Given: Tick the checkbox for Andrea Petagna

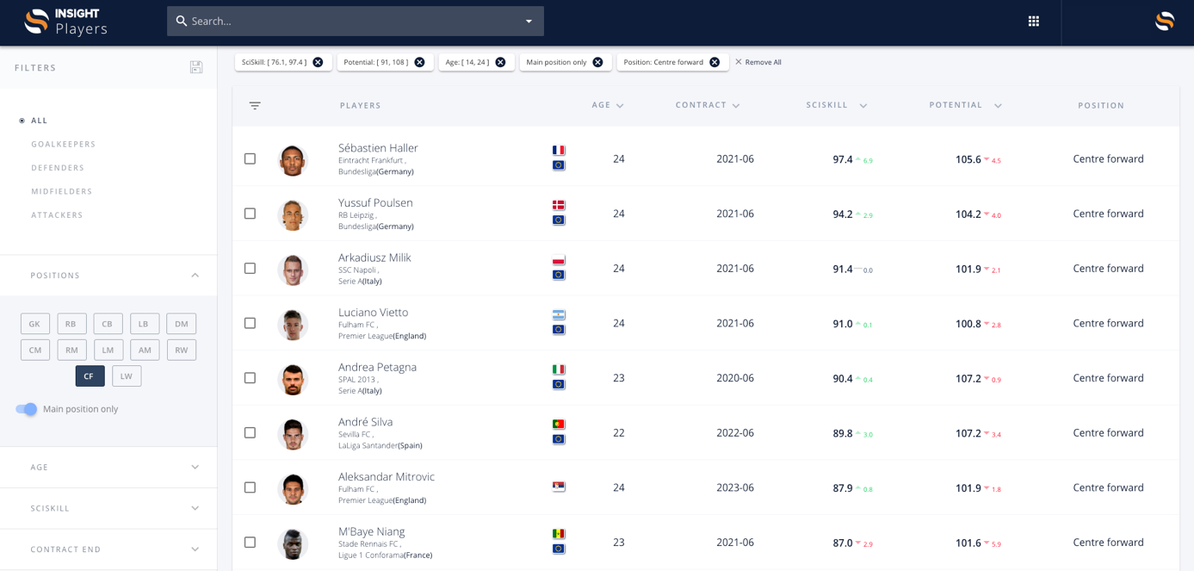Looking at the screenshot, I should click(250, 378).
